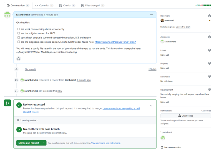Collapse the Review requested section chevron
The image size is (214, 151).
point(151,106)
